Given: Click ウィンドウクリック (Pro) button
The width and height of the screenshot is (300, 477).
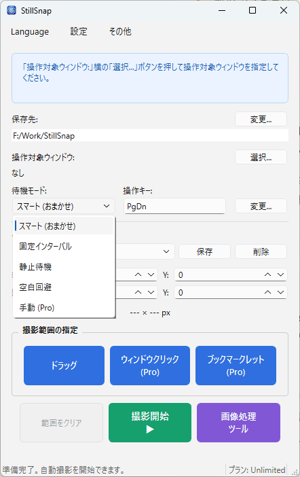Looking at the screenshot, I should (150, 366).
